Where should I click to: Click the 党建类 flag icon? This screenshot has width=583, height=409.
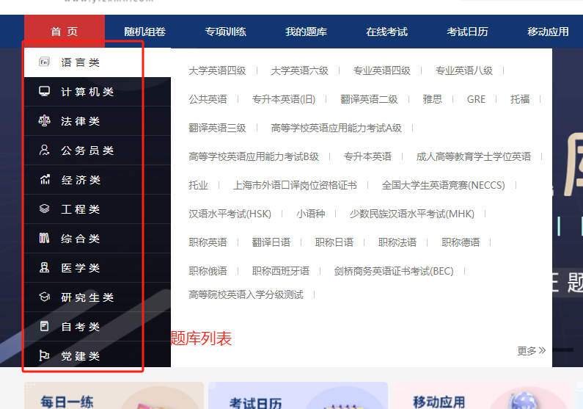[44, 355]
